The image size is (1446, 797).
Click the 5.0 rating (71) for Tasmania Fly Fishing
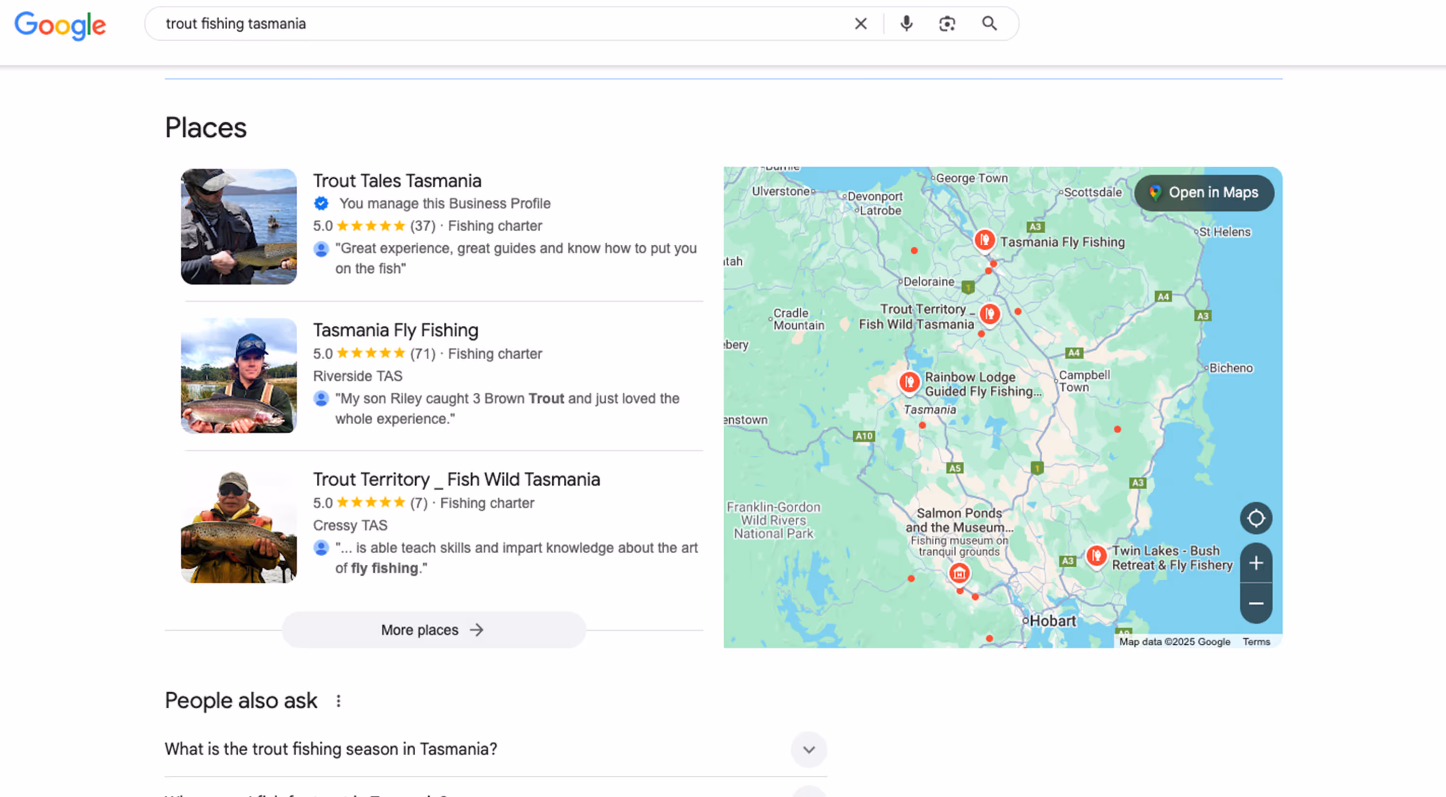coord(374,353)
